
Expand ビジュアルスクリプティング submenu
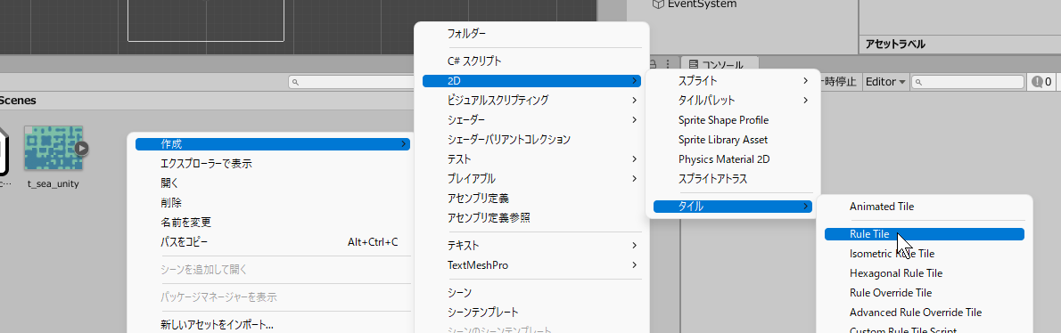click(531, 100)
